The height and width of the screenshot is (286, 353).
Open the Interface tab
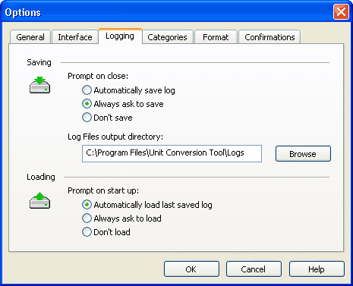pyautogui.click(x=75, y=37)
